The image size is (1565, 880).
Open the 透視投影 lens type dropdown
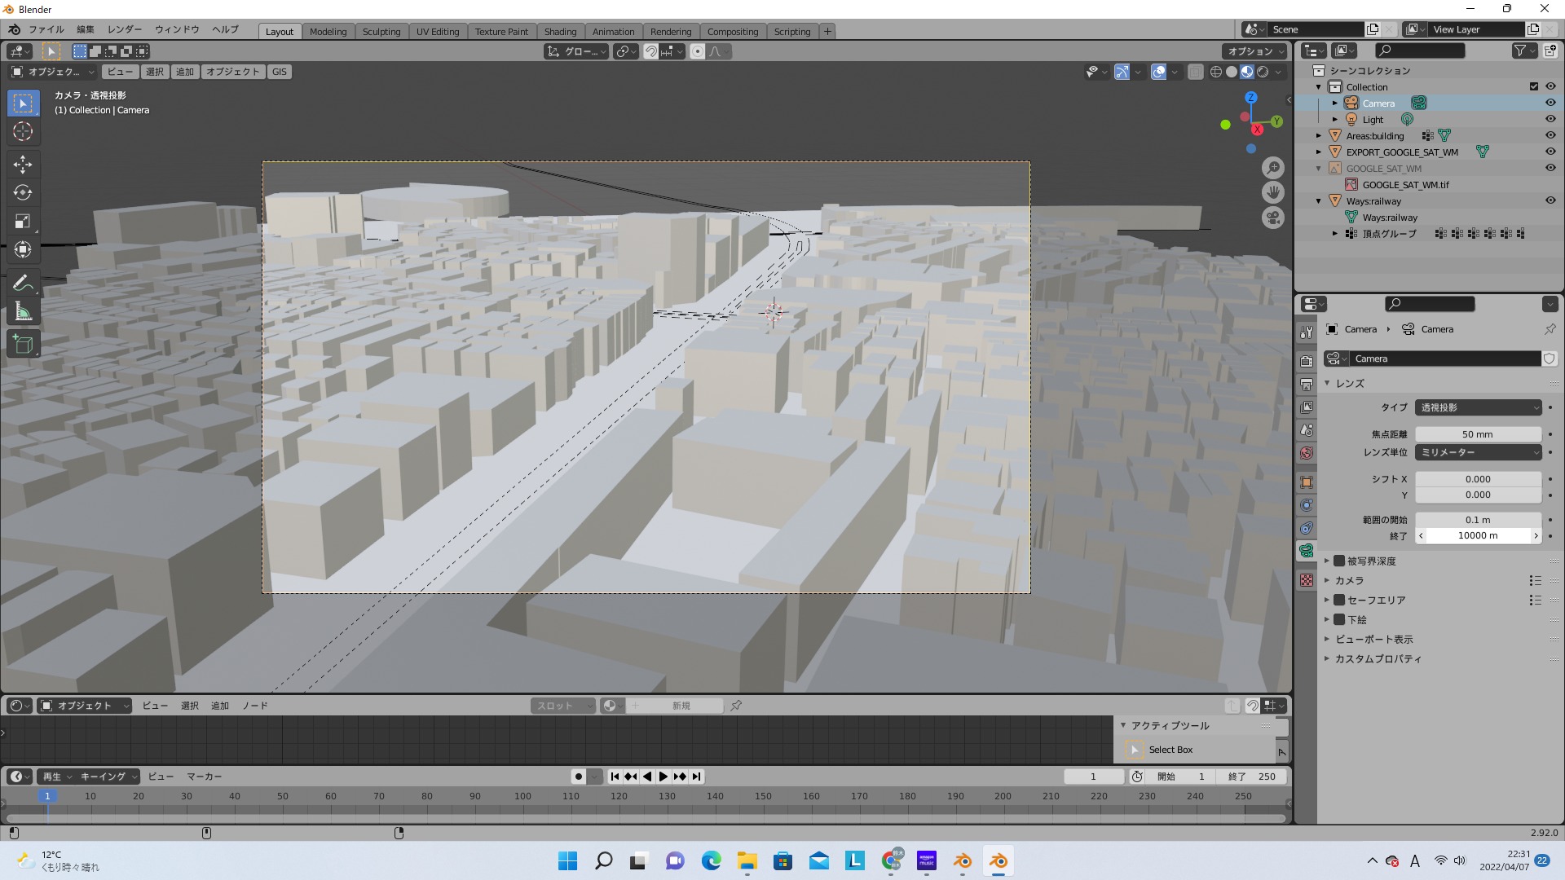click(1479, 407)
